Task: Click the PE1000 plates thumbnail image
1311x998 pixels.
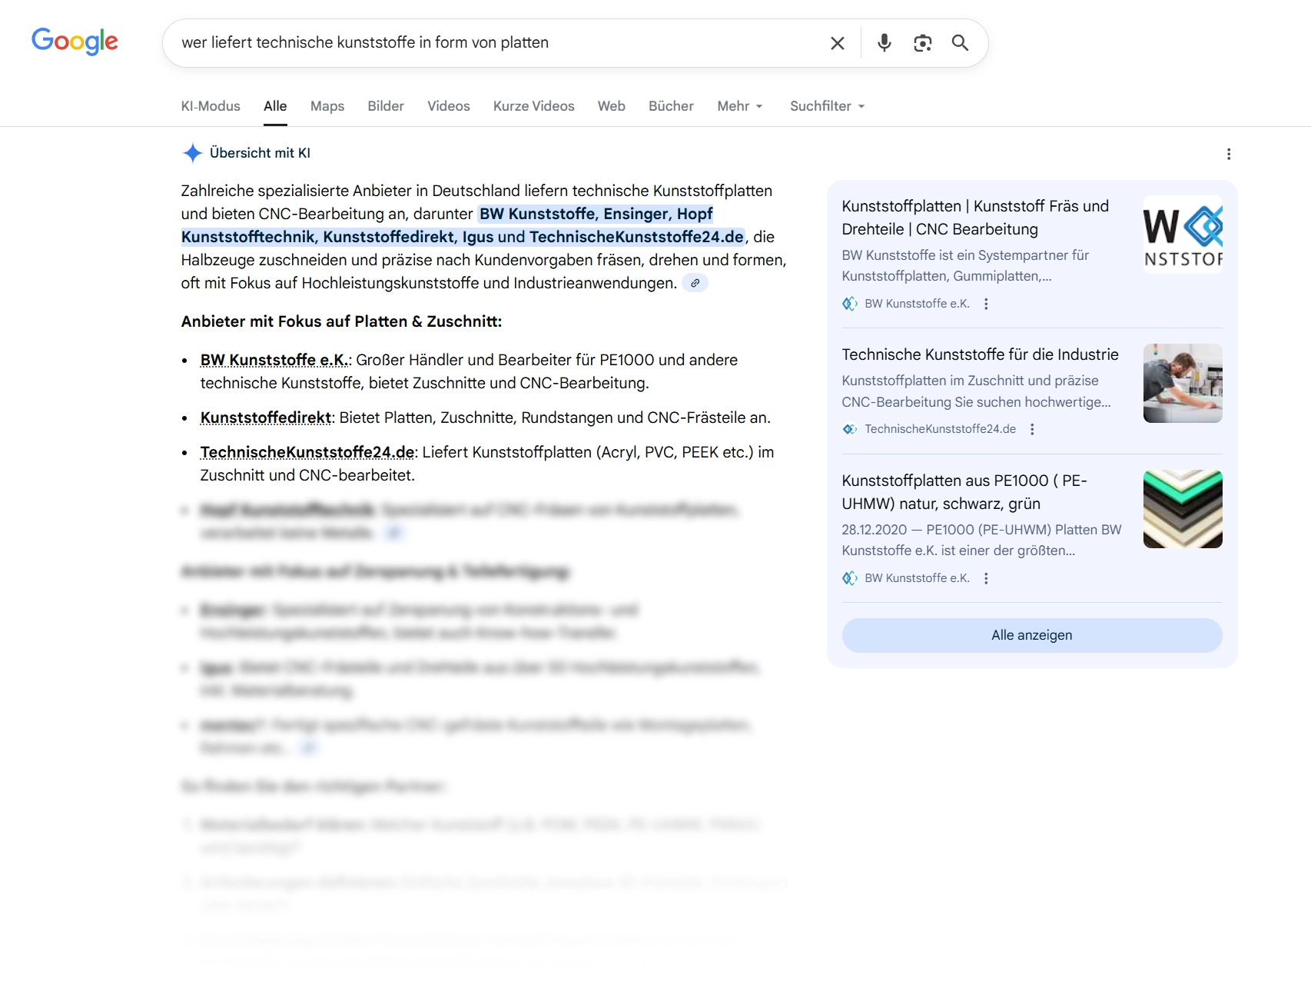Action: (1182, 509)
